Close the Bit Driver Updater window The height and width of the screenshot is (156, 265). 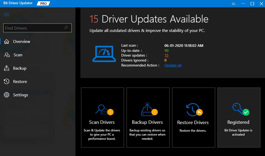(x=261, y=4)
